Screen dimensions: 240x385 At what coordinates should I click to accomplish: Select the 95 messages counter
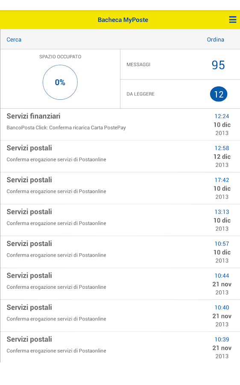click(x=218, y=65)
